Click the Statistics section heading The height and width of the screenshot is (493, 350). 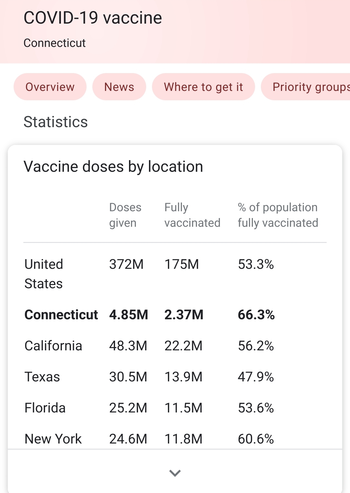click(55, 122)
